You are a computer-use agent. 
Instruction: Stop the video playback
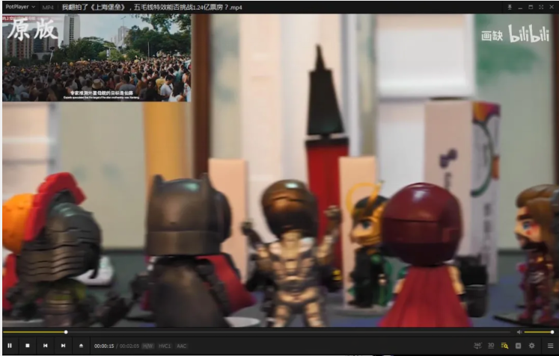tap(28, 346)
